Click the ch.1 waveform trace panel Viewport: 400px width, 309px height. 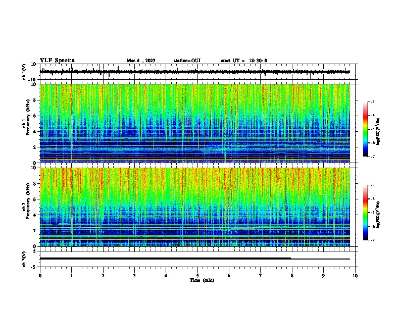197,72
